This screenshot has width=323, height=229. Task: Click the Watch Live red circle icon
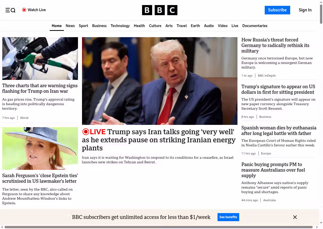pyautogui.click(x=24, y=10)
